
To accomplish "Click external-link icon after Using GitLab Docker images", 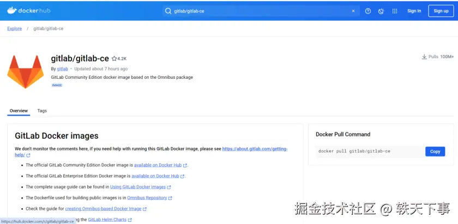I will tap(169, 187).
